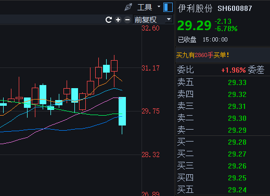This screenshot has width=270, height=196.
Task: Open the 工具 tools menu
Action: point(145,7)
